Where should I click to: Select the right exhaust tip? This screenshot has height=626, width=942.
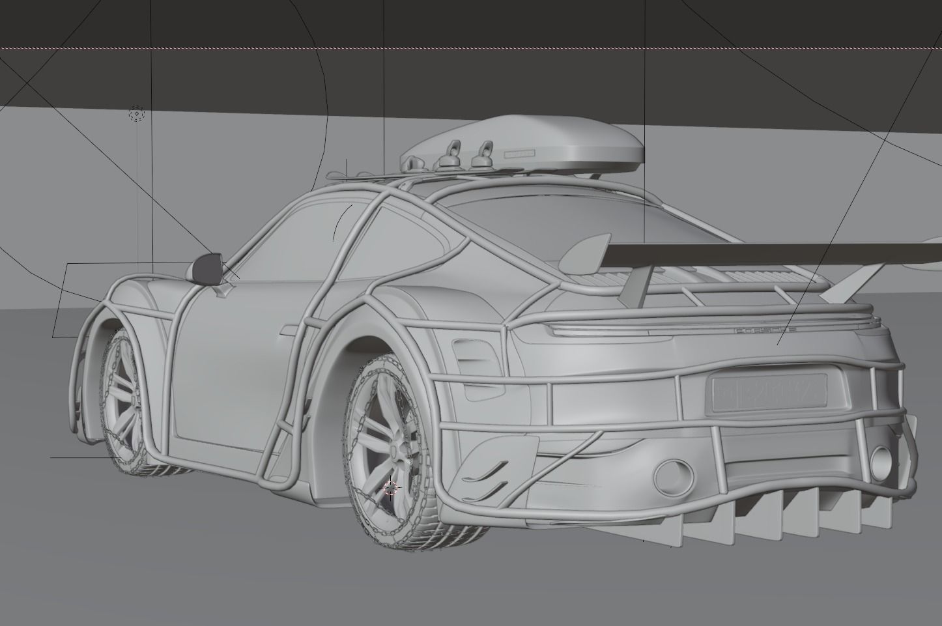click(881, 463)
